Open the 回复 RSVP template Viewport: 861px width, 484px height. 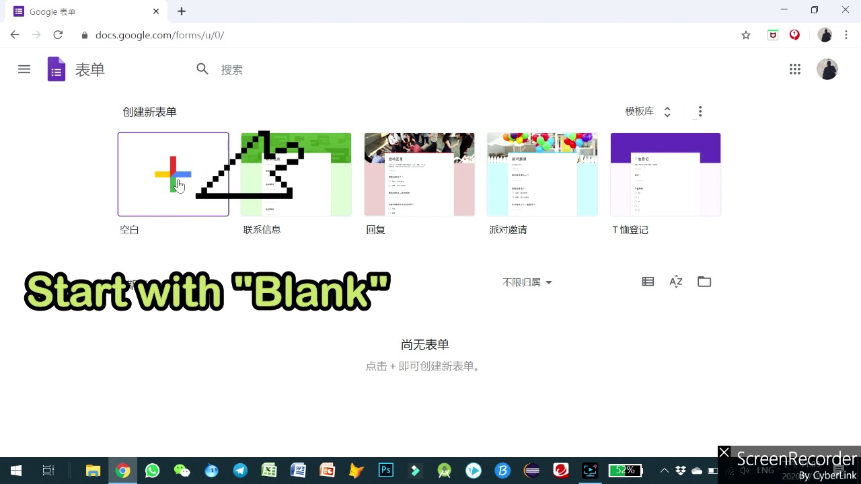click(419, 174)
